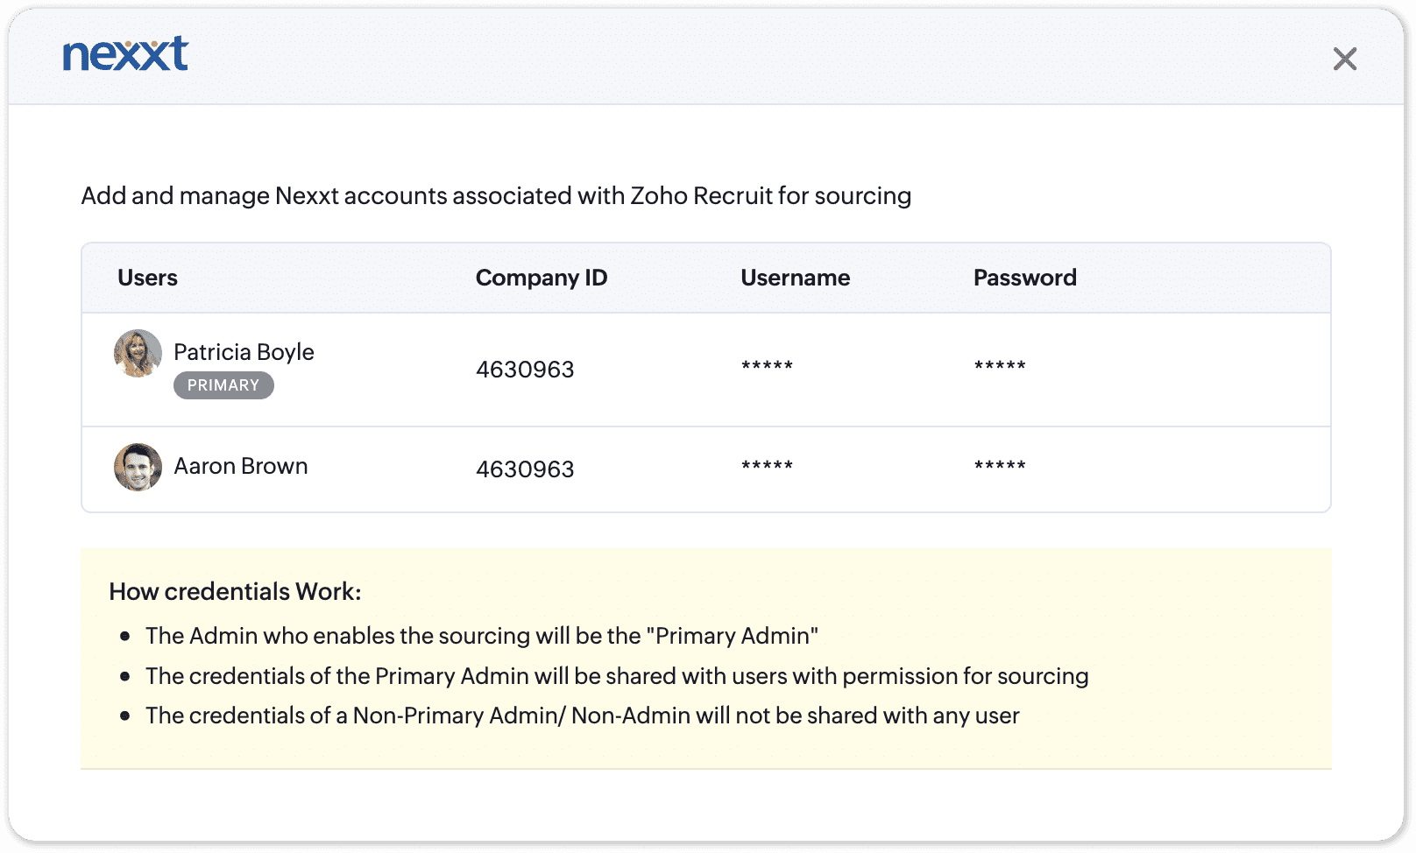Screen dimensions: 1416x853
Task: Select the PRIMARY badge under Patricia Boyle
Action: (223, 385)
